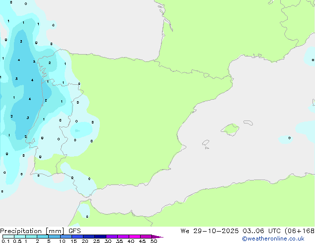315x243 pixels.
Task: Click the '0.5' legend scale label
Action: 17,241
